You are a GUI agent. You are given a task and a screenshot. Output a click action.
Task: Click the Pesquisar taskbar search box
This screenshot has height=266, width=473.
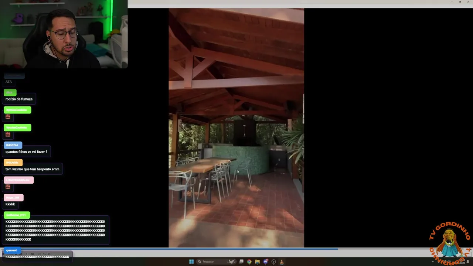[217, 262]
